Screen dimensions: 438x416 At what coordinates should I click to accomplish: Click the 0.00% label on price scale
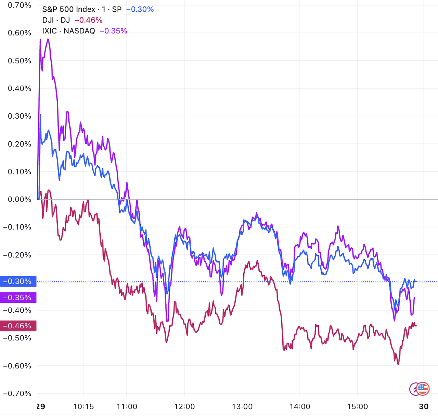20,199
